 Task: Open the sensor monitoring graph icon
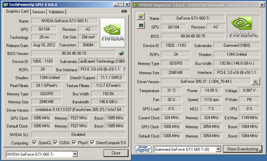[141, 25]
